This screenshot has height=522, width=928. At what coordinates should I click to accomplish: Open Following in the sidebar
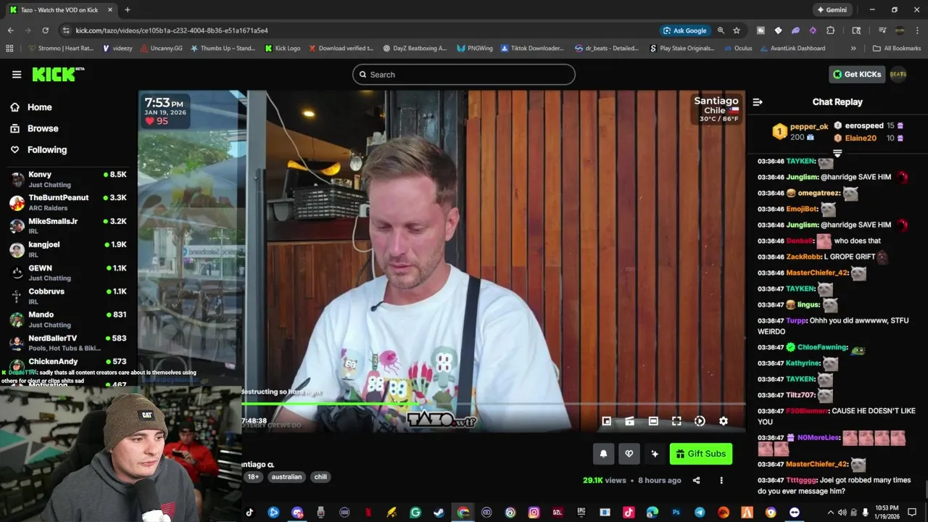(47, 149)
